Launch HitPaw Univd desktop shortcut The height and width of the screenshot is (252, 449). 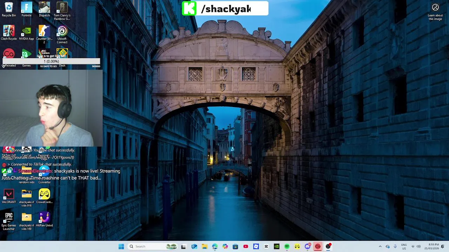point(44,220)
